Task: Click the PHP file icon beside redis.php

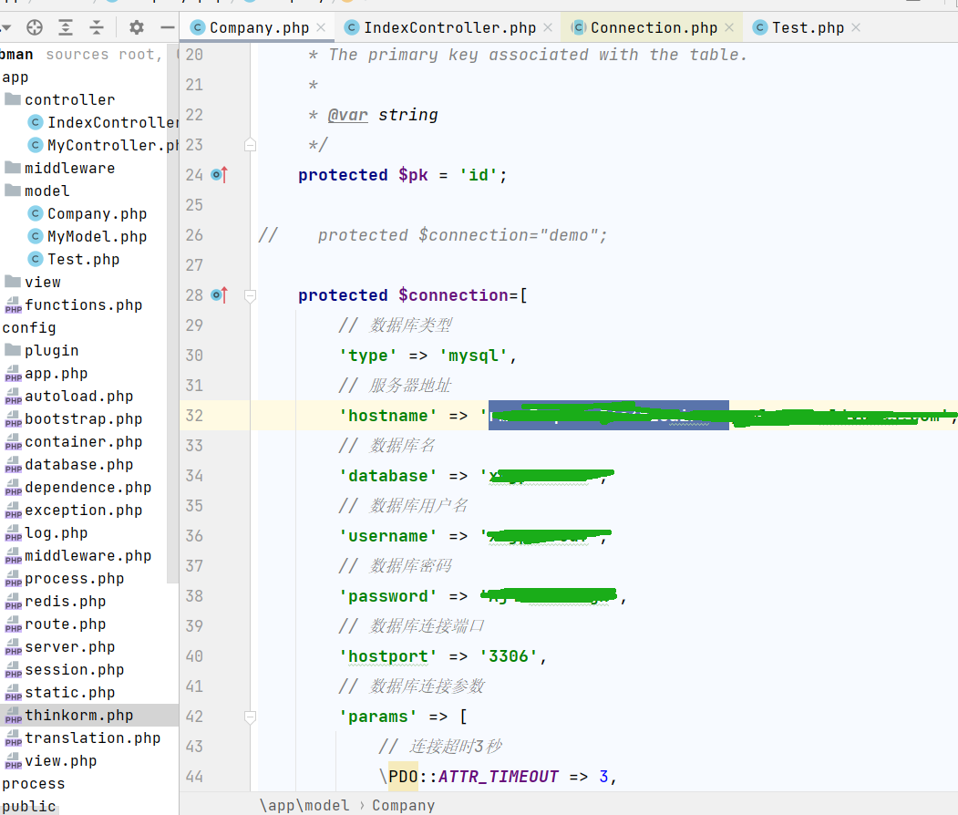Action: tap(13, 601)
